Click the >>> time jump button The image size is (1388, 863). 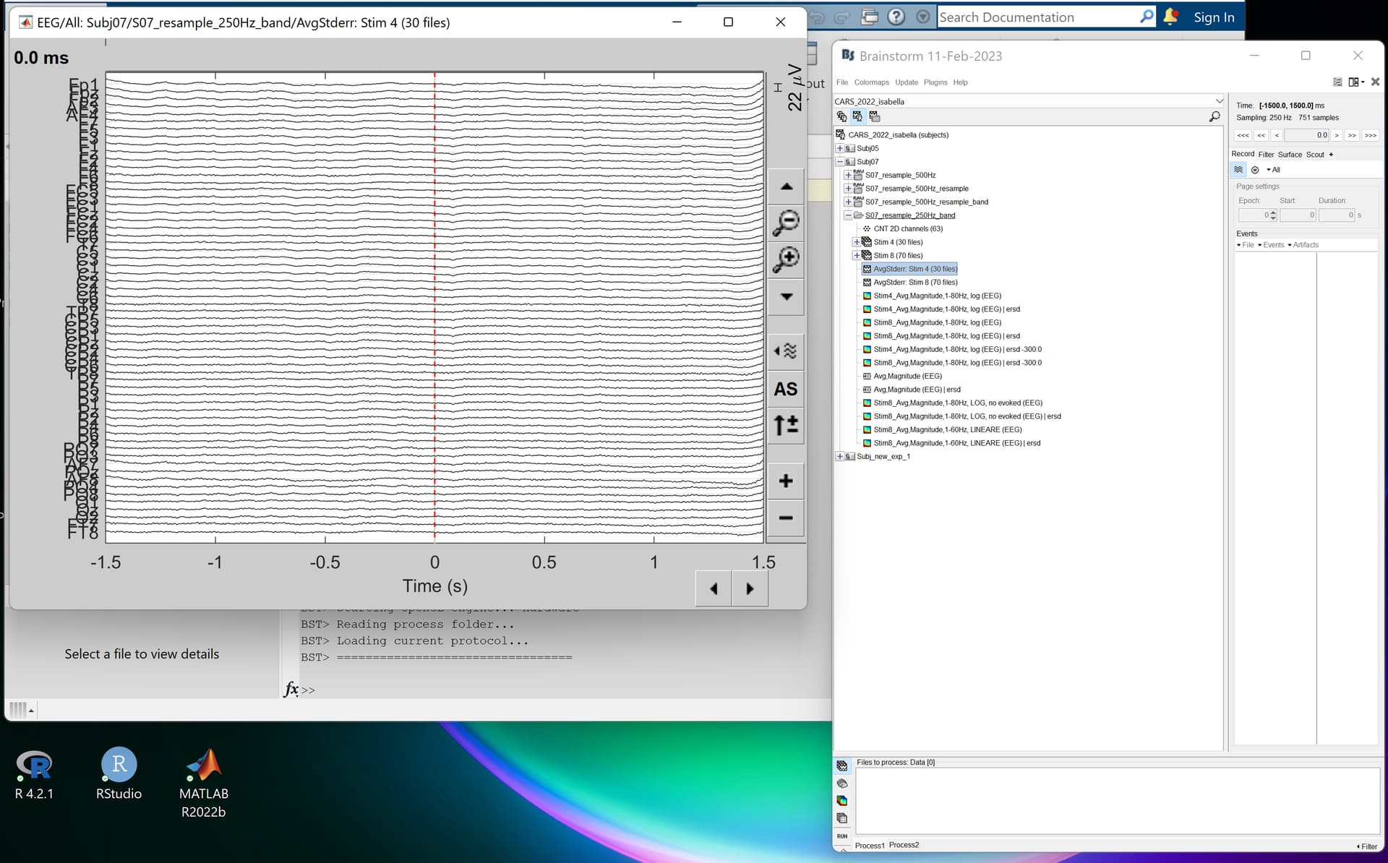click(x=1370, y=135)
